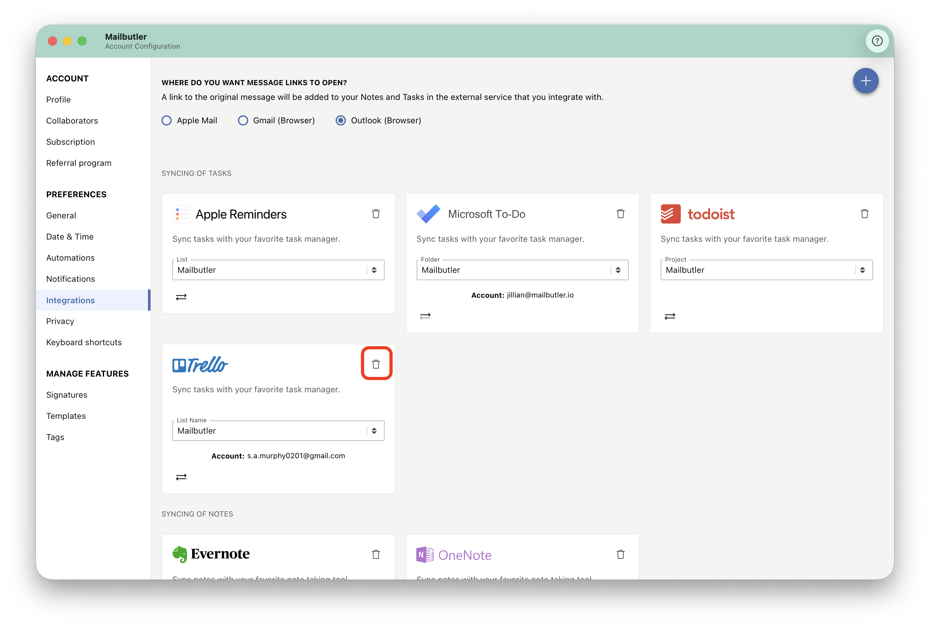Select Outlook (Browser) radio option
This screenshot has width=930, height=627.
click(x=341, y=120)
